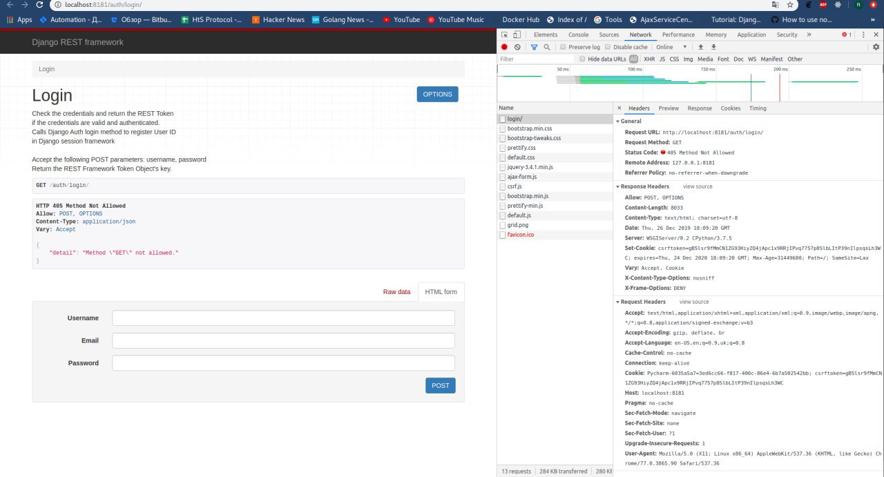Close the request details pane
884x477 pixels.
click(619, 108)
